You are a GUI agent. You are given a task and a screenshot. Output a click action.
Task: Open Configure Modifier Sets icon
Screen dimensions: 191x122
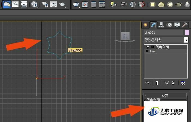point(183,83)
